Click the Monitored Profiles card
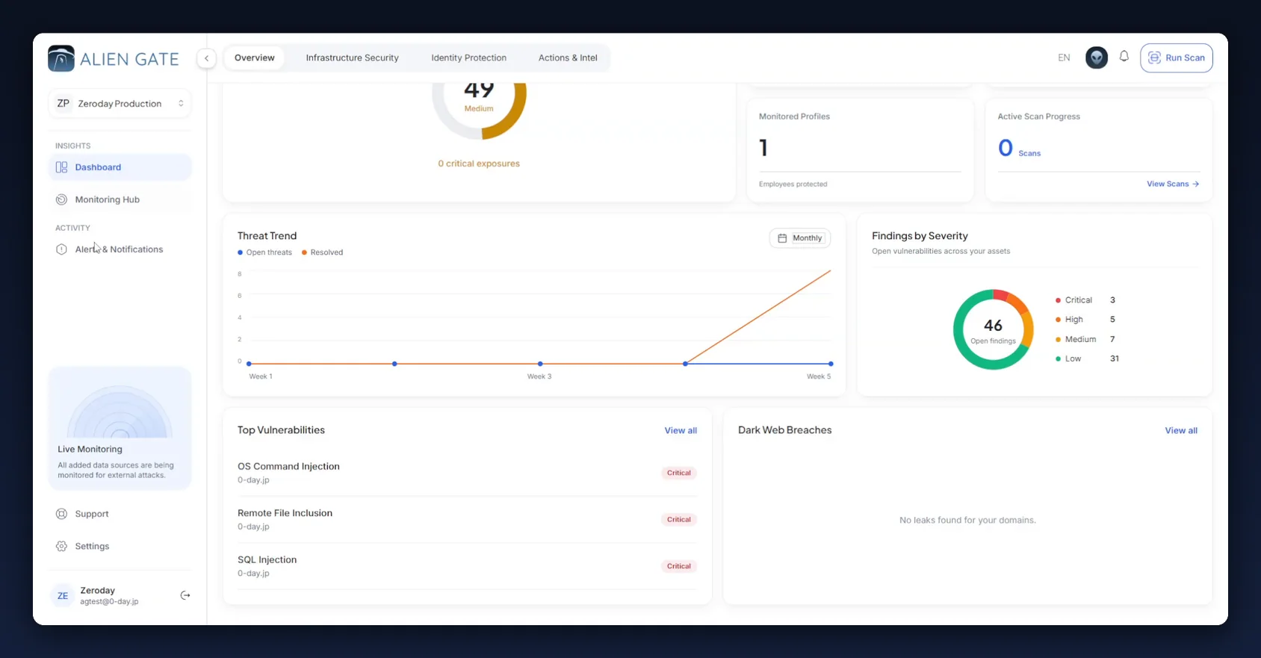 pyautogui.click(x=860, y=150)
